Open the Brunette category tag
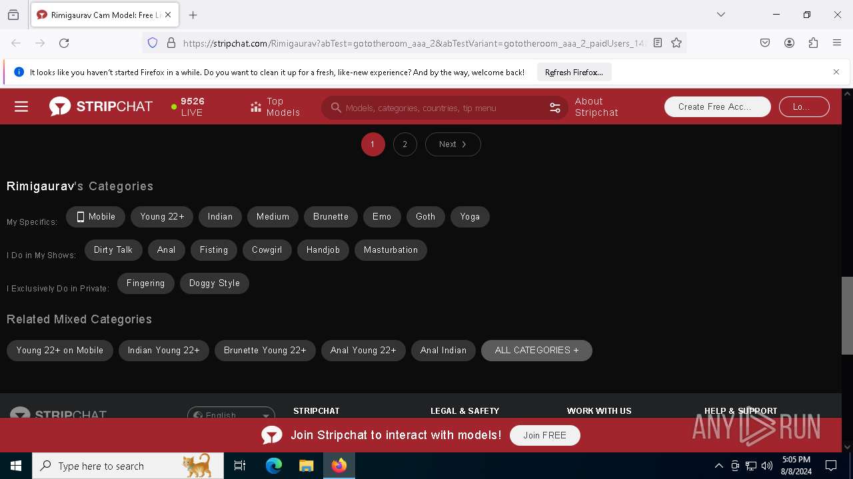Screen dimensions: 853x479 click(x=331, y=217)
